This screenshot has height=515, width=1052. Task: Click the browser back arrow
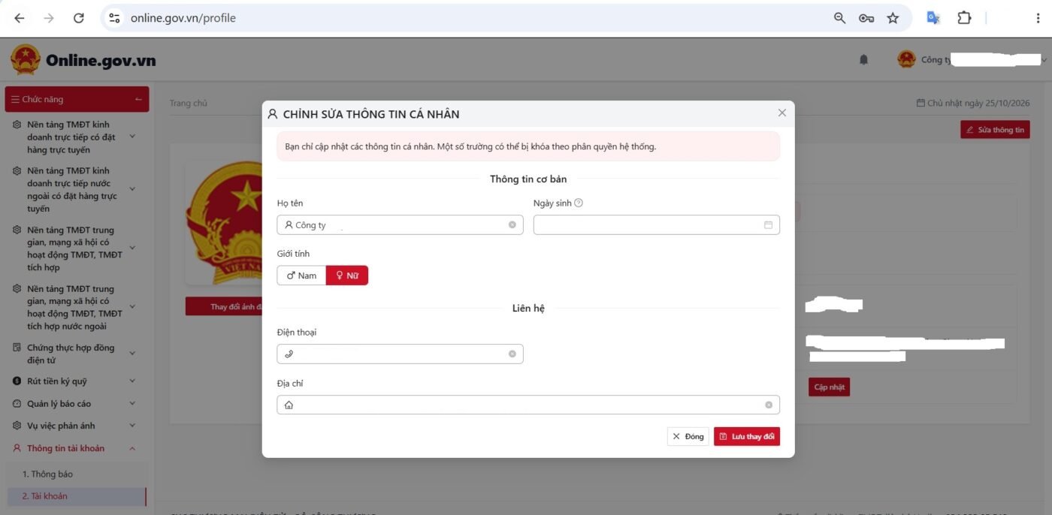click(x=20, y=18)
